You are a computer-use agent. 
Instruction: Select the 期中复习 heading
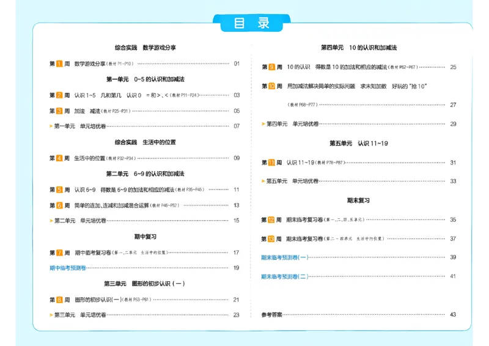[x=145, y=237]
